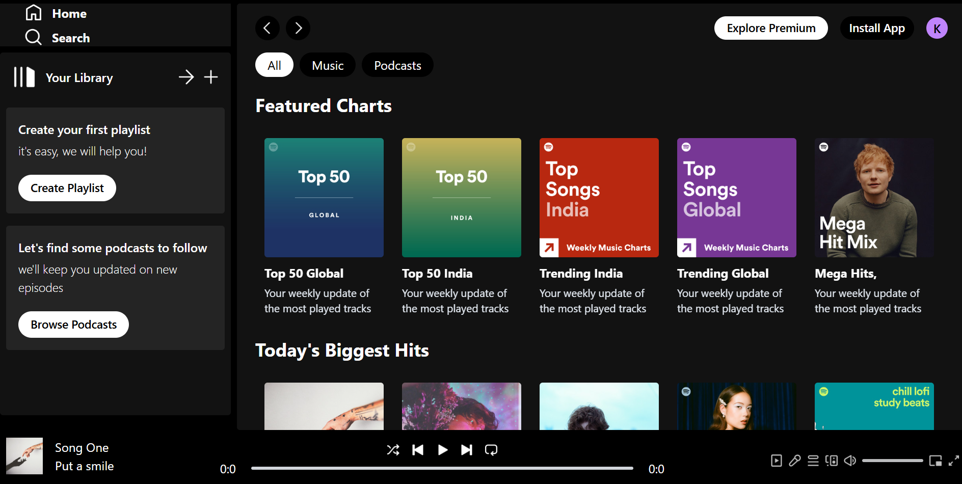Image resolution: width=962 pixels, height=484 pixels.
Task: Click the Trending Global title
Action: click(x=723, y=274)
